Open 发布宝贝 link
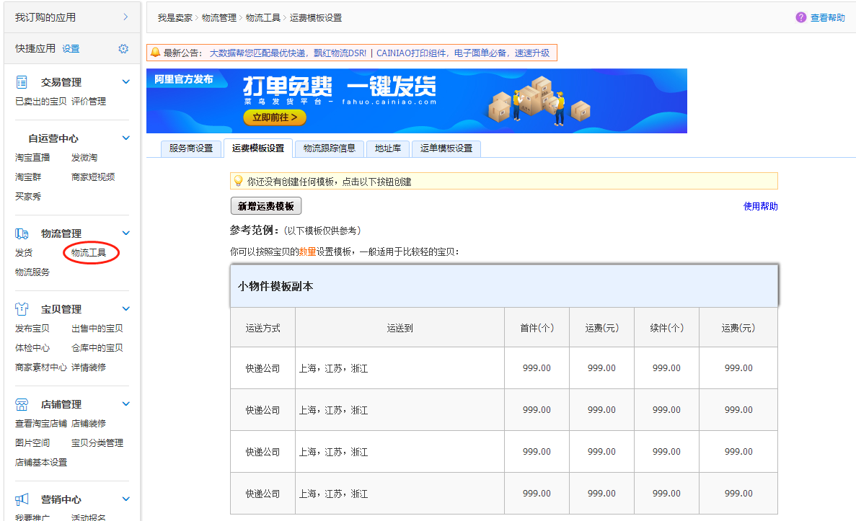Viewport: 856px width, 521px height. (32, 329)
